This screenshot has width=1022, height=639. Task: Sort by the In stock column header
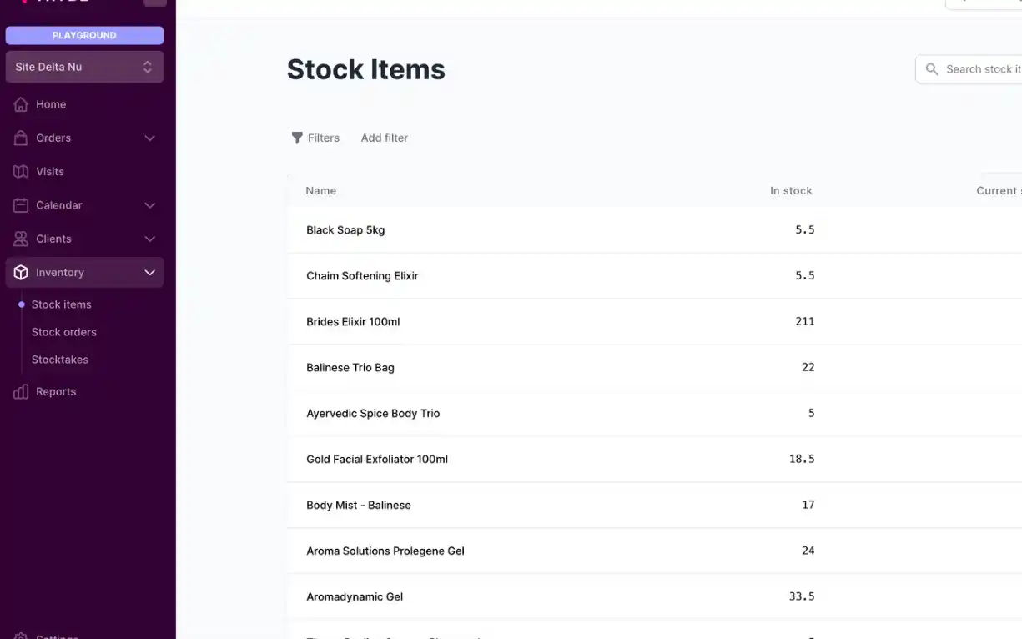point(790,191)
